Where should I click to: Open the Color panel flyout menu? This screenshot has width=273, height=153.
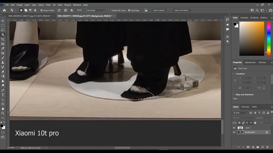pyautogui.click(x=271, y=18)
